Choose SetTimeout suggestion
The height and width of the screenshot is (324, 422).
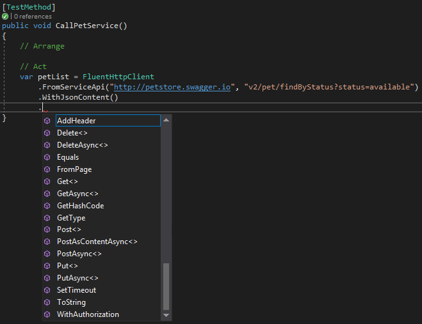[76, 290]
